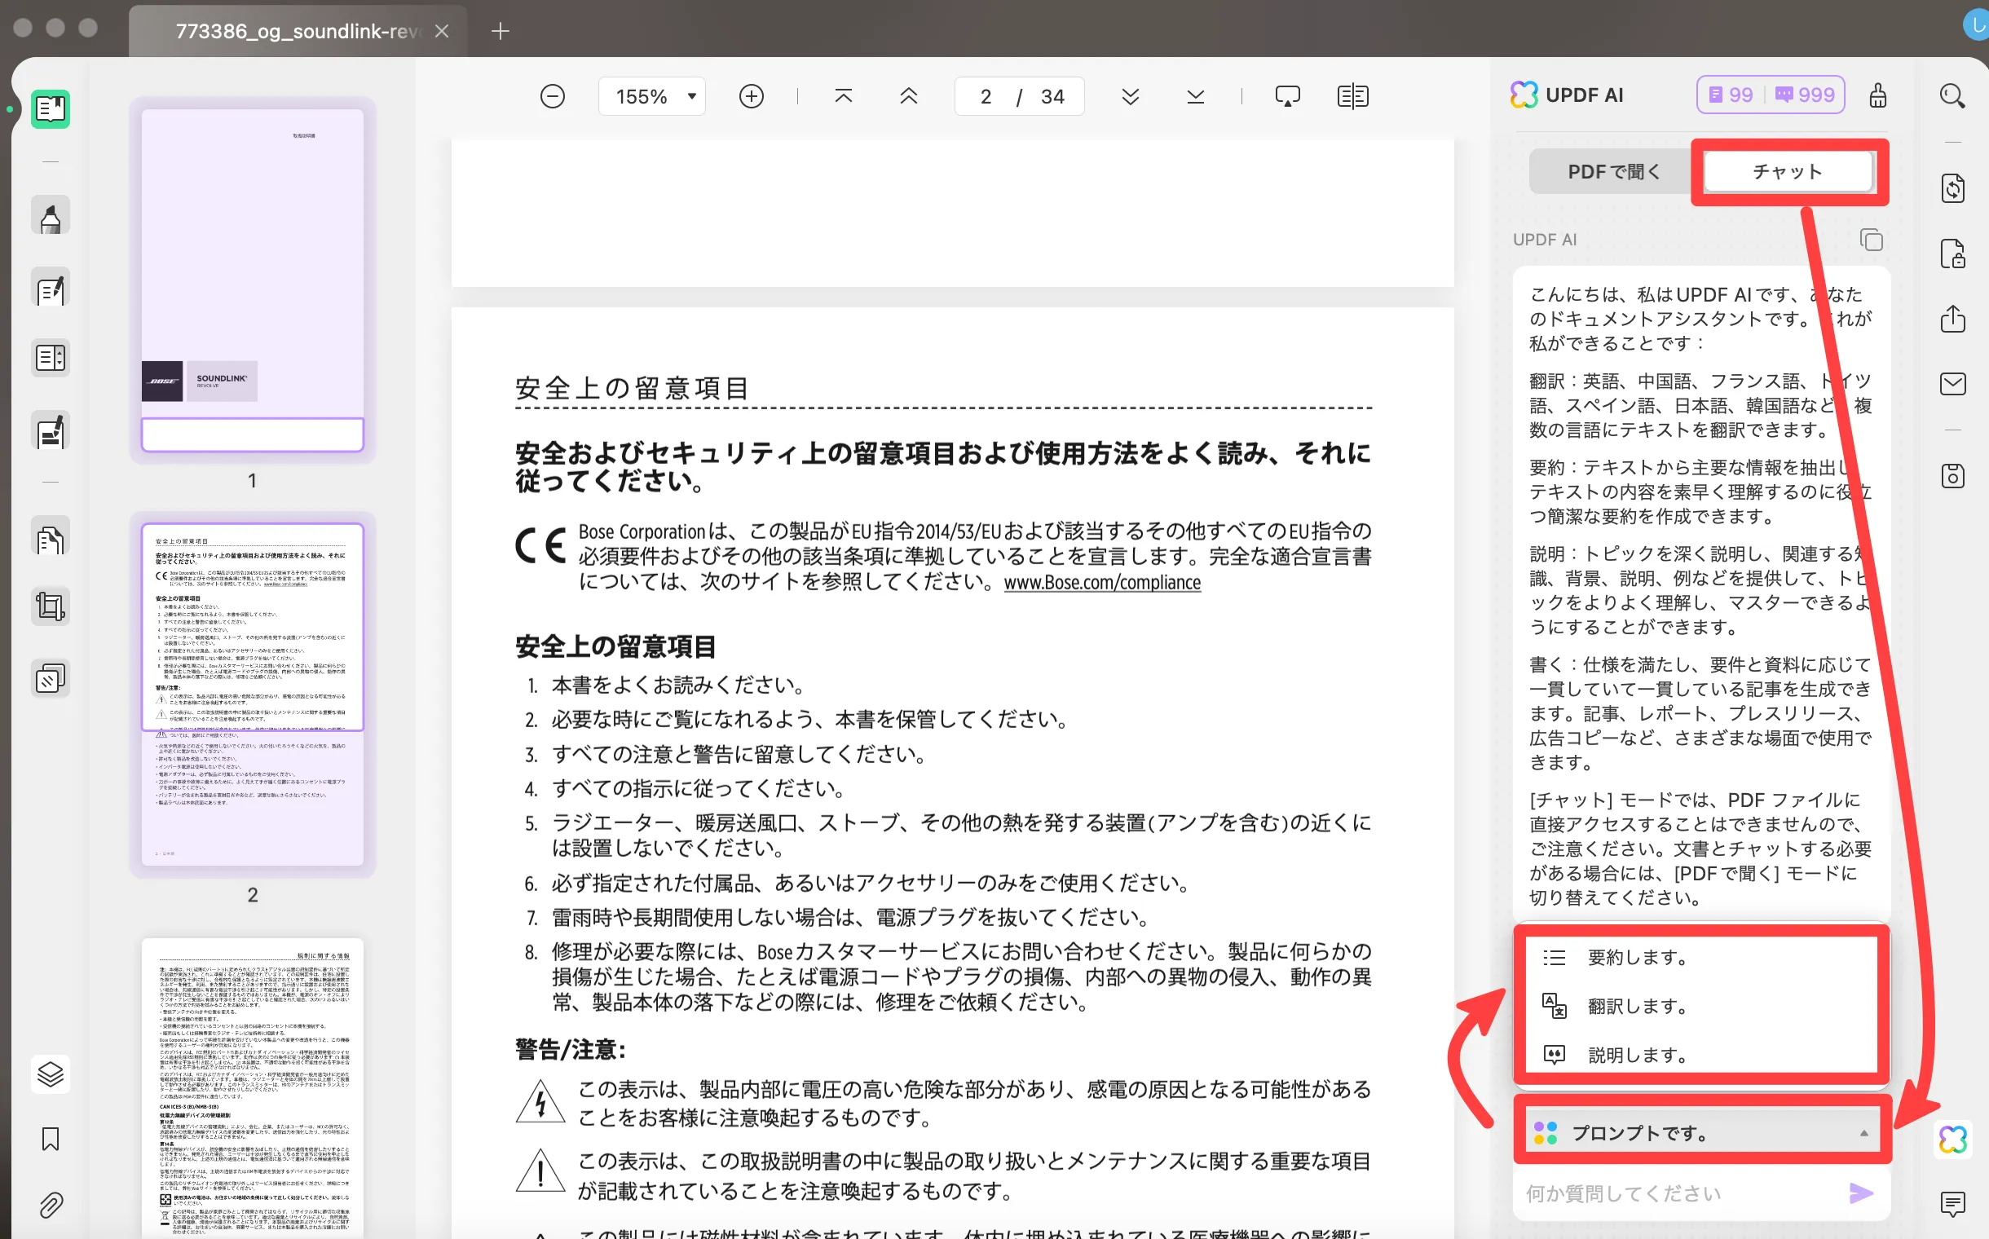Zoom out with the minus icon

(x=553, y=97)
